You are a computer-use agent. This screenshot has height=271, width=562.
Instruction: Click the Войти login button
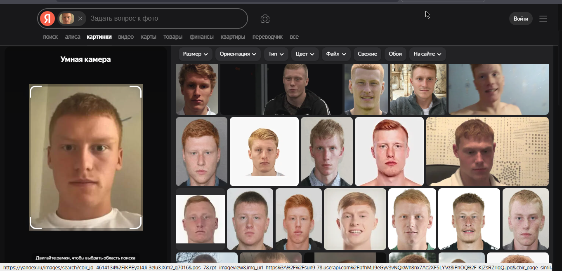521,19
